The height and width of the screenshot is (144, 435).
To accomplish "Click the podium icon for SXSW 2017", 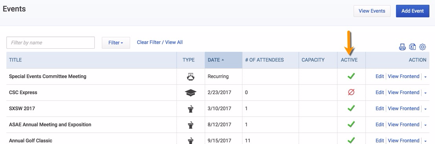I will [x=191, y=109].
